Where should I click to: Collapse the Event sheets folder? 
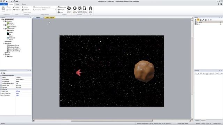[3, 25]
